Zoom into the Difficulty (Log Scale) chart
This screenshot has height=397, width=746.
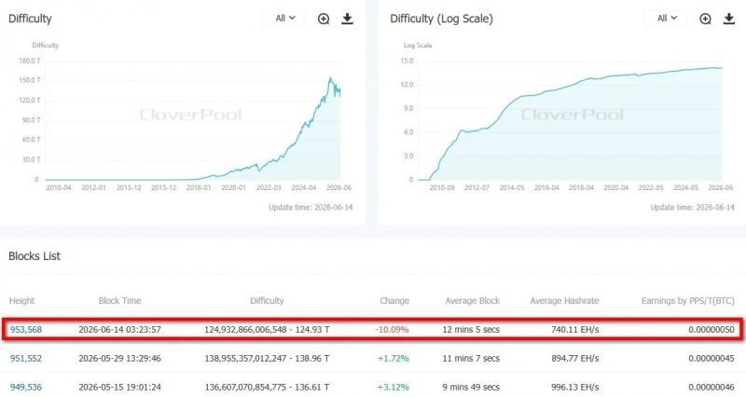click(x=705, y=19)
